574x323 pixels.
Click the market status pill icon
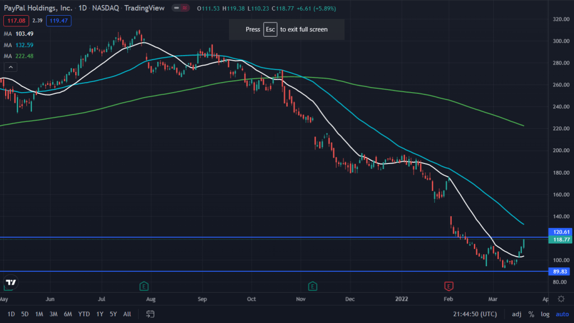click(x=180, y=9)
